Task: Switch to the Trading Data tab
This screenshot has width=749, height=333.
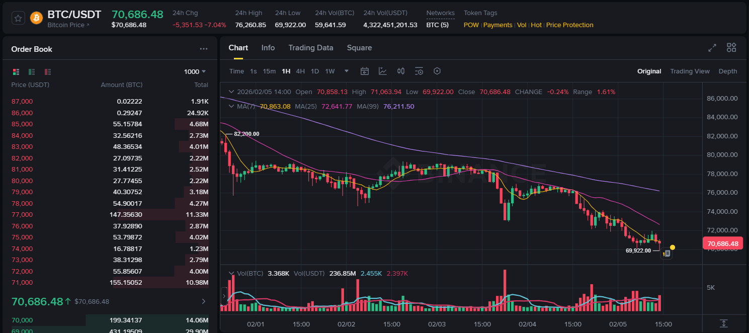Action: (x=311, y=47)
